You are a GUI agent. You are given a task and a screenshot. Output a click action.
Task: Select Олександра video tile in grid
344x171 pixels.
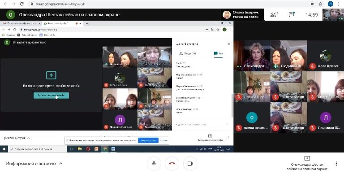coord(252,56)
